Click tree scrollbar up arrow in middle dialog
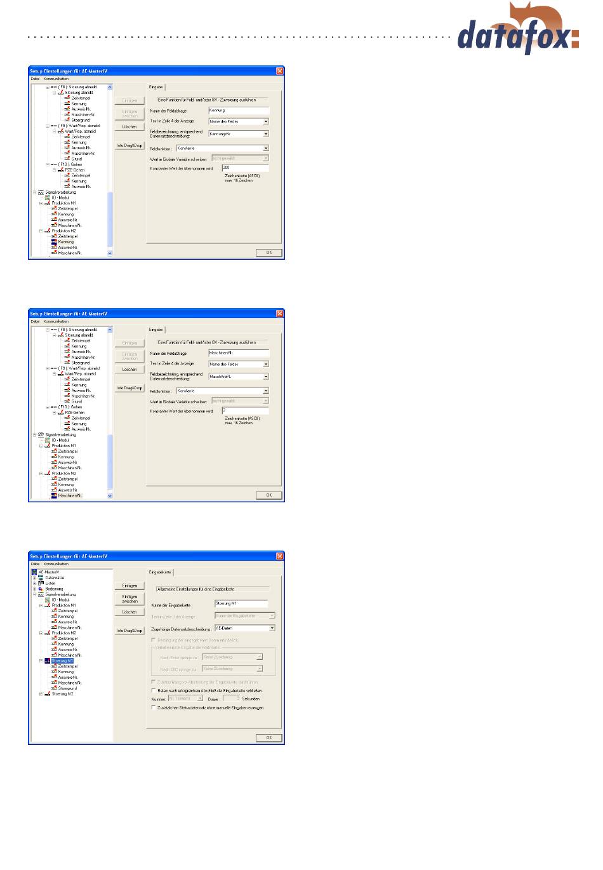The height and width of the screenshot is (870, 603). [110, 330]
